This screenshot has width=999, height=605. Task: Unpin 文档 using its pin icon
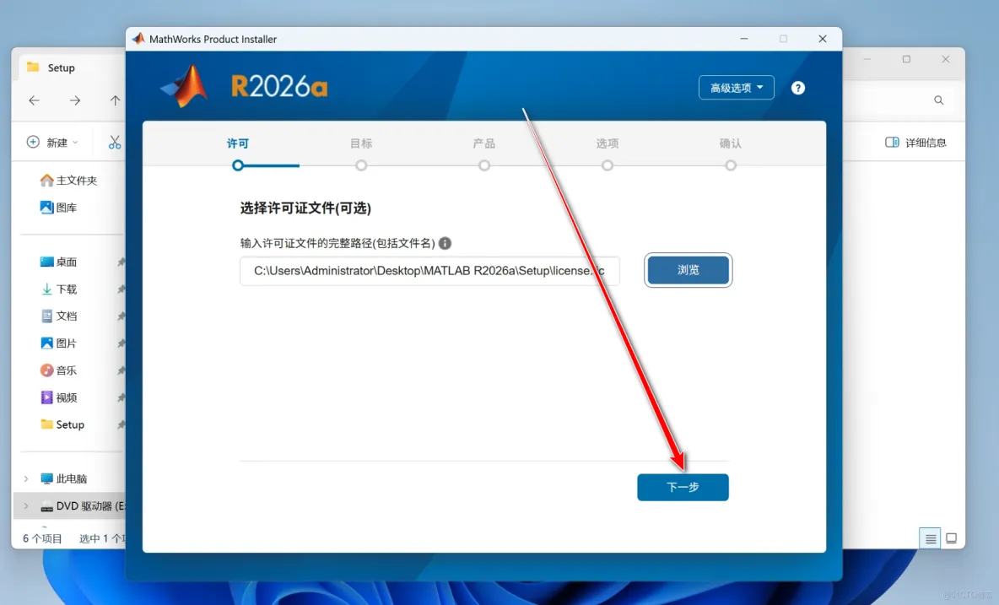[121, 316]
